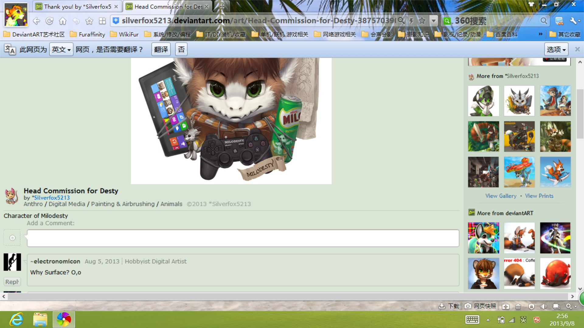Click the webpage snapshot camera icon
This screenshot has width=584, height=328.
468,306
